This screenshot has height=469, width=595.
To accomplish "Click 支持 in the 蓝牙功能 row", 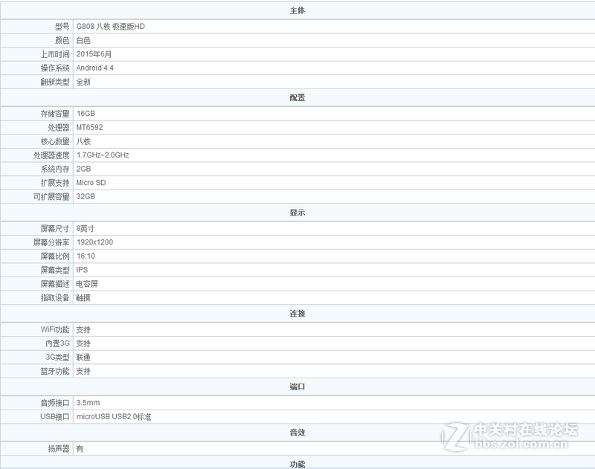I will [x=83, y=371].
